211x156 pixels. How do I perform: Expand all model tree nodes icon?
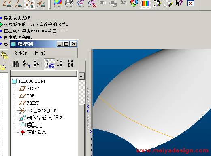click(60, 64)
